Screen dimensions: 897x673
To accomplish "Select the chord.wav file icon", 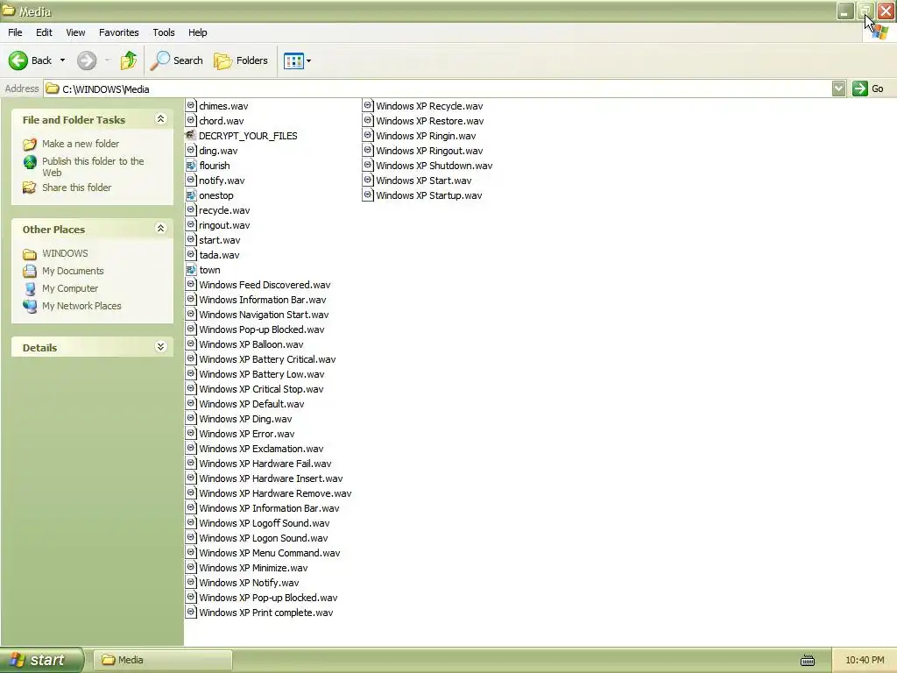I will coord(191,120).
